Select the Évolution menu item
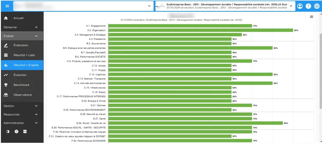The height and width of the screenshot is (144, 322). [20, 75]
